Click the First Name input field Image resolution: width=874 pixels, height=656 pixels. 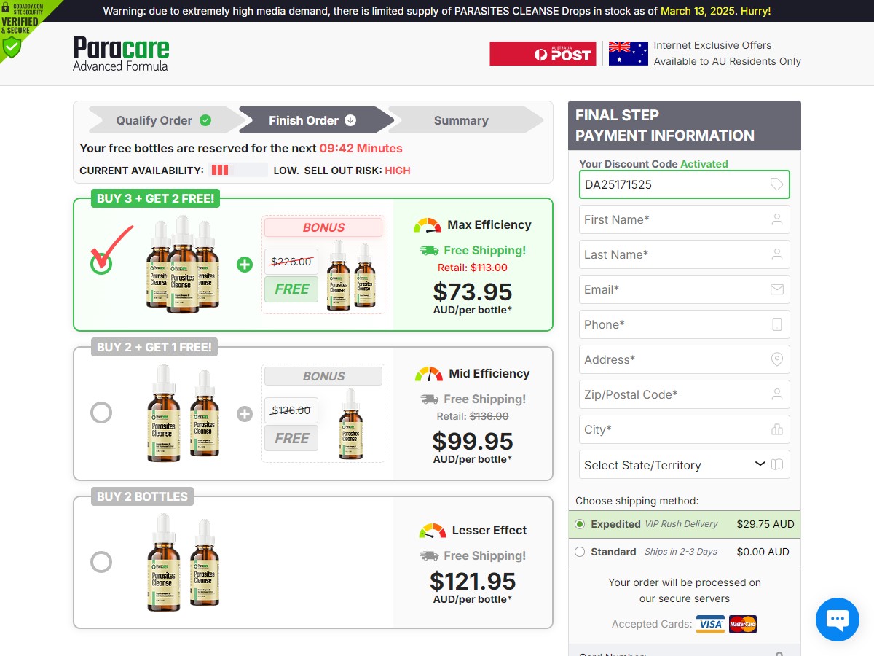click(x=685, y=219)
